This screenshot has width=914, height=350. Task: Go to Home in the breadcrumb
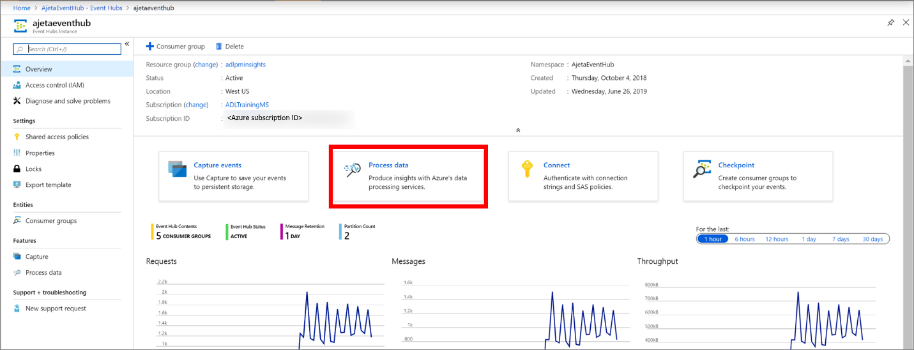coord(22,8)
